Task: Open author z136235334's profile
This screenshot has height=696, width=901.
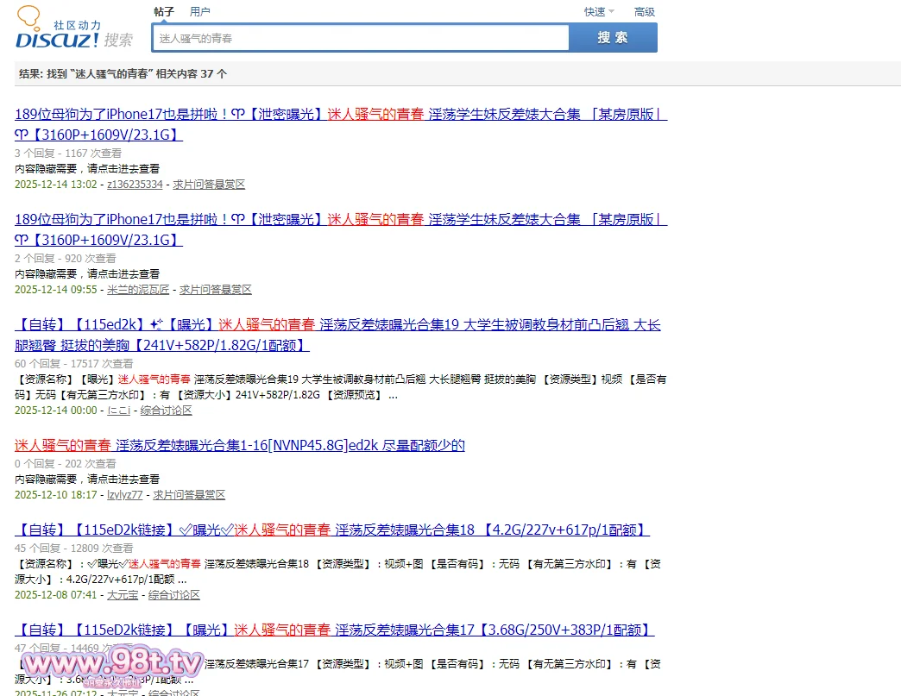Action: point(135,185)
